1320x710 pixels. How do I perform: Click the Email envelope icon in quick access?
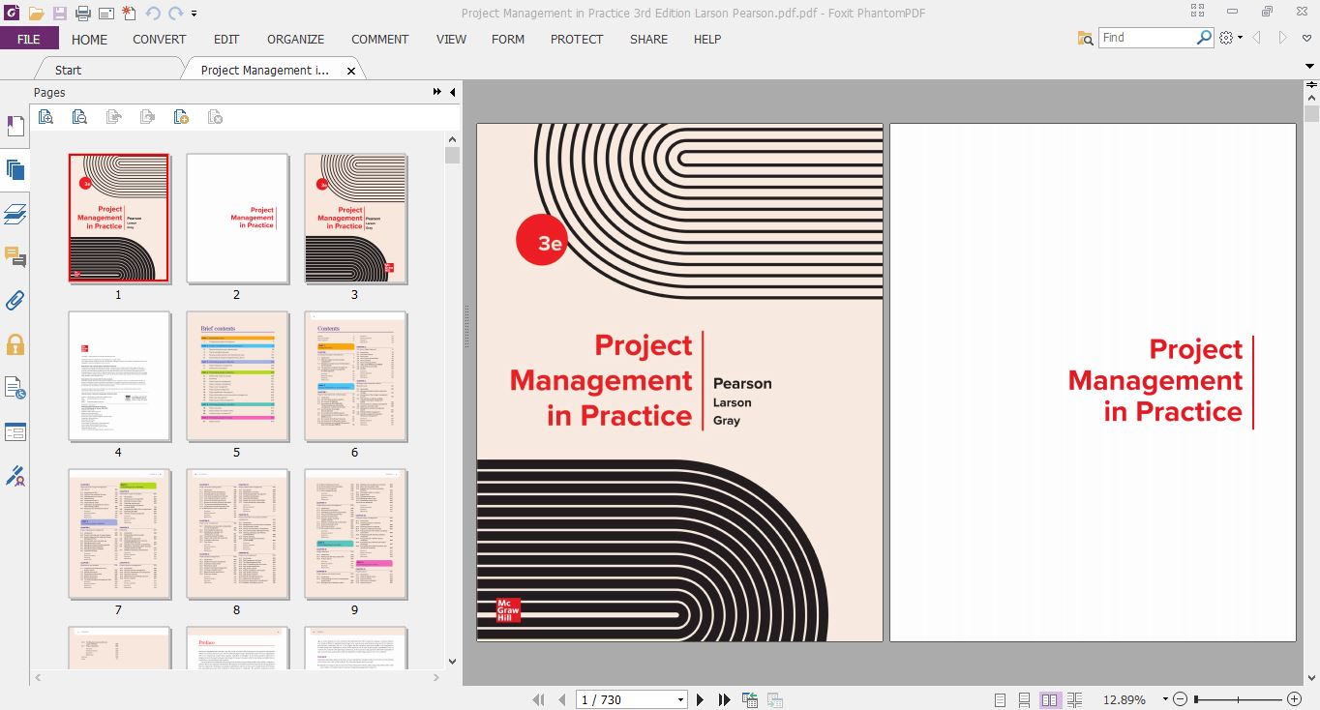(x=105, y=13)
